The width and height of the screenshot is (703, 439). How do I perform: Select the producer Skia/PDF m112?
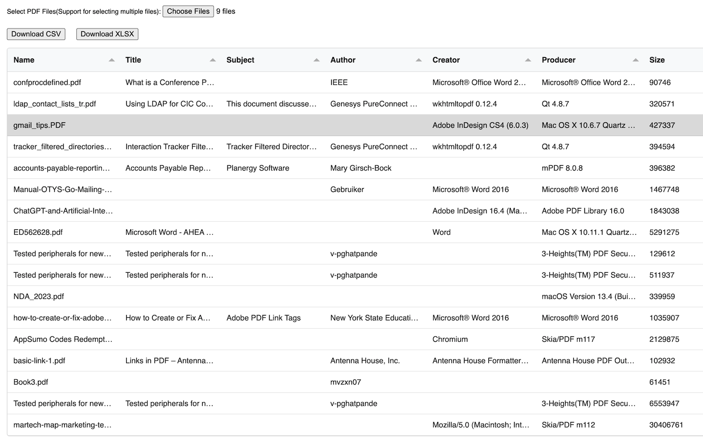tap(568, 425)
